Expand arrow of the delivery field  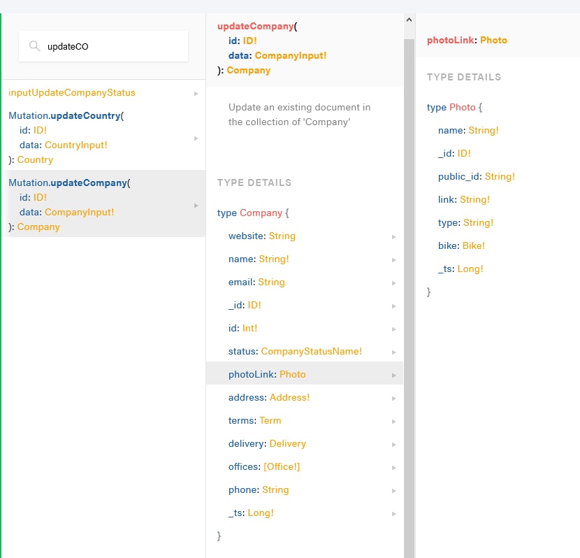coord(394,445)
